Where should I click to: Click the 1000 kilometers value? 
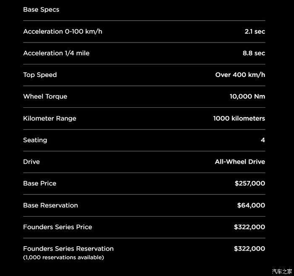click(x=239, y=118)
